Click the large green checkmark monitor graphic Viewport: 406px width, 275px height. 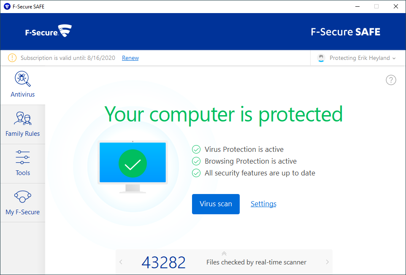click(133, 164)
